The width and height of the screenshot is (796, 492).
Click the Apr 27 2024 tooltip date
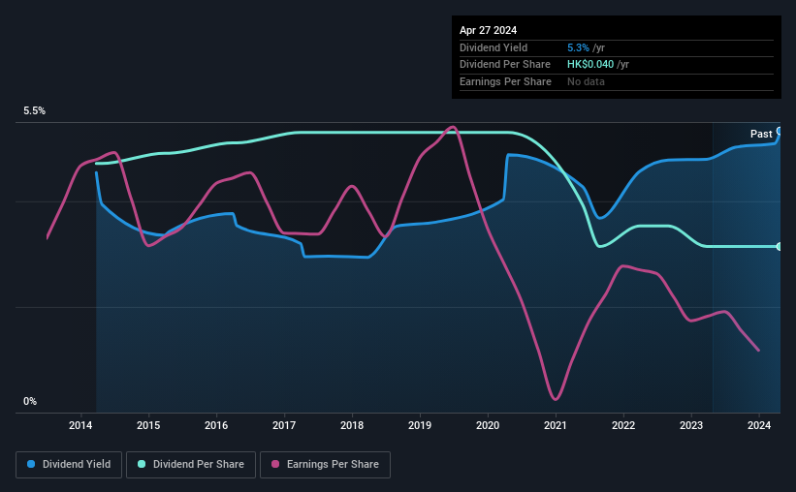[x=488, y=30]
